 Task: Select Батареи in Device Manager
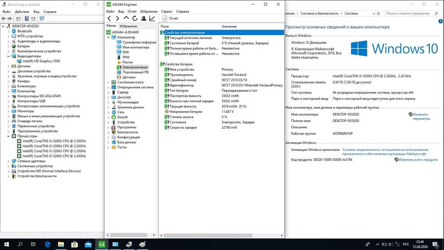tap(24, 46)
